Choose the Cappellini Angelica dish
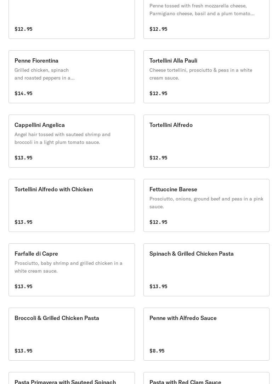The width and height of the screenshot is (278, 384). 40,125
